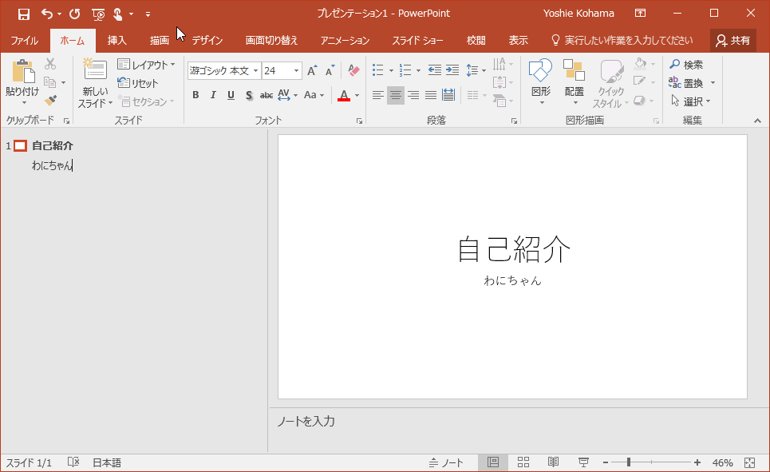Expand the font size combo box
The height and width of the screenshot is (472, 770).
(297, 71)
